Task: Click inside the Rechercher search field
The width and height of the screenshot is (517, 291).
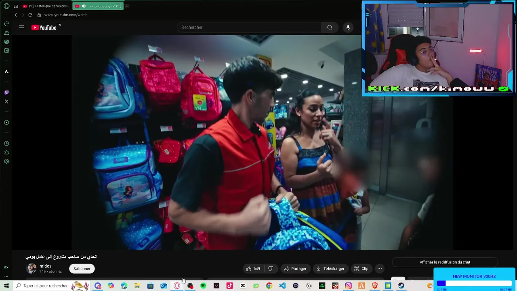Action: (x=249, y=27)
